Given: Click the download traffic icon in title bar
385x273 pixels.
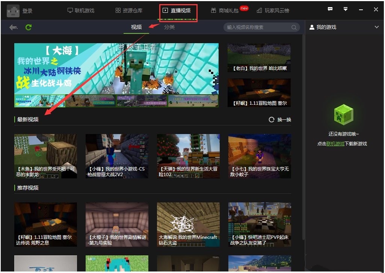Looking at the screenshot, I should (x=345, y=8).
